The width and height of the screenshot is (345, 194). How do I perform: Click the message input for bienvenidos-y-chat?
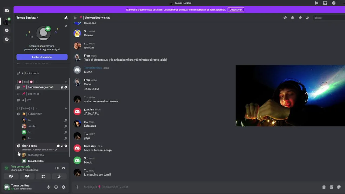(x=199, y=187)
